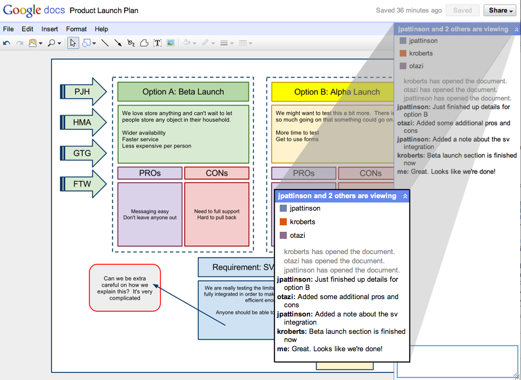Click the Undo arrow in the toolbar
This screenshot has height=380, width=521.
7,43
